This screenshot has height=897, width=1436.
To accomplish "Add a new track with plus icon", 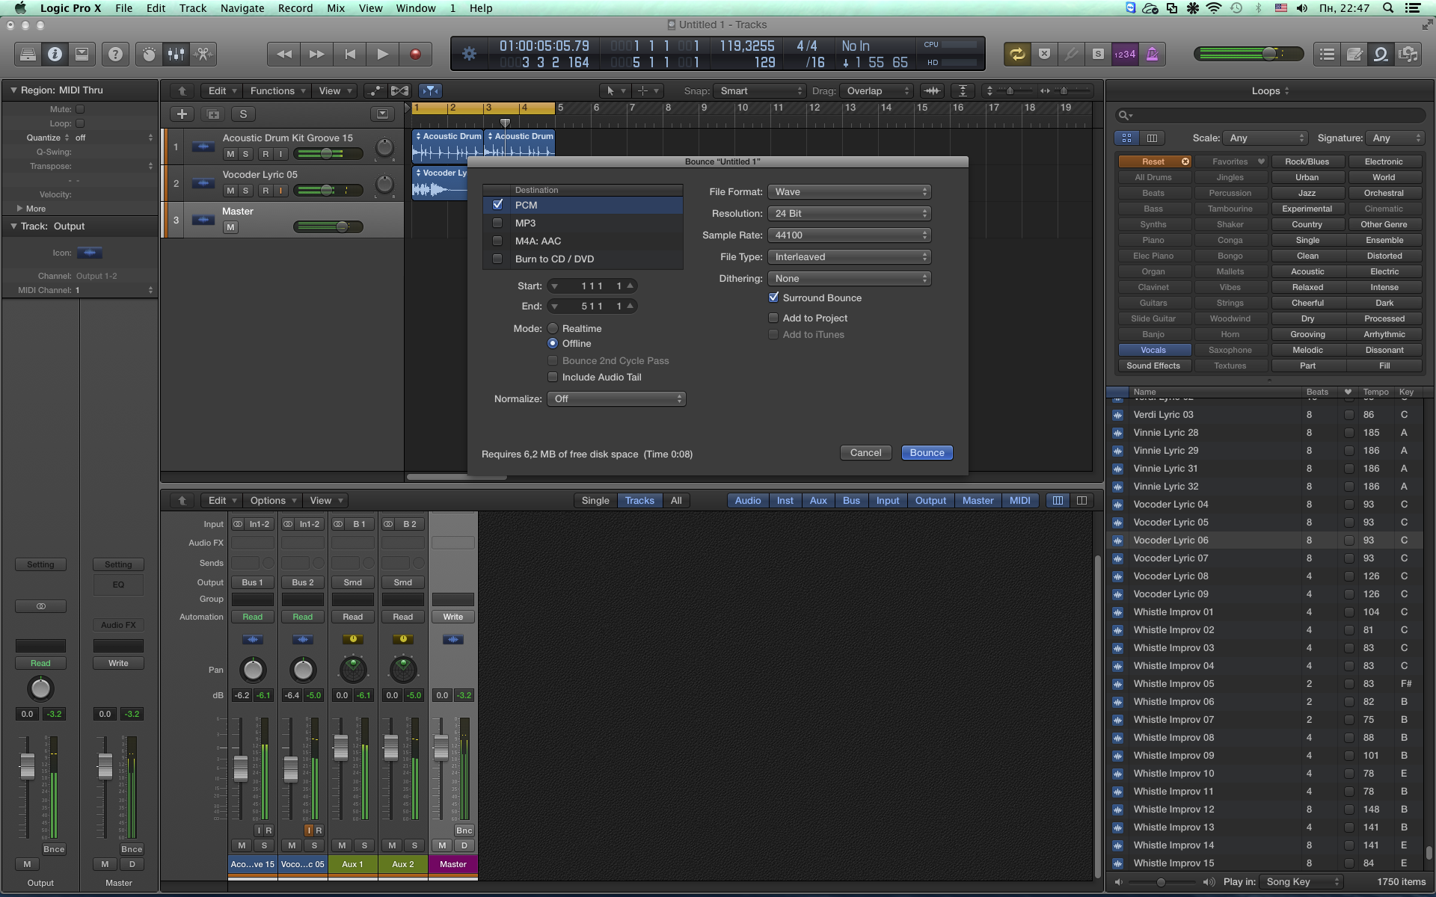I will click(x=182, y=114).
